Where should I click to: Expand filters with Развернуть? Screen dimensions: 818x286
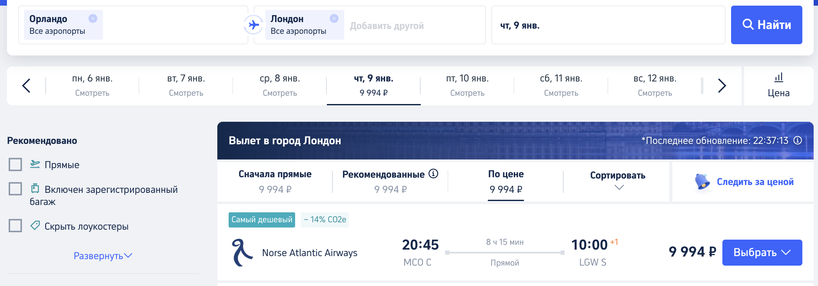pyautogui.click(x=103, y=256)
